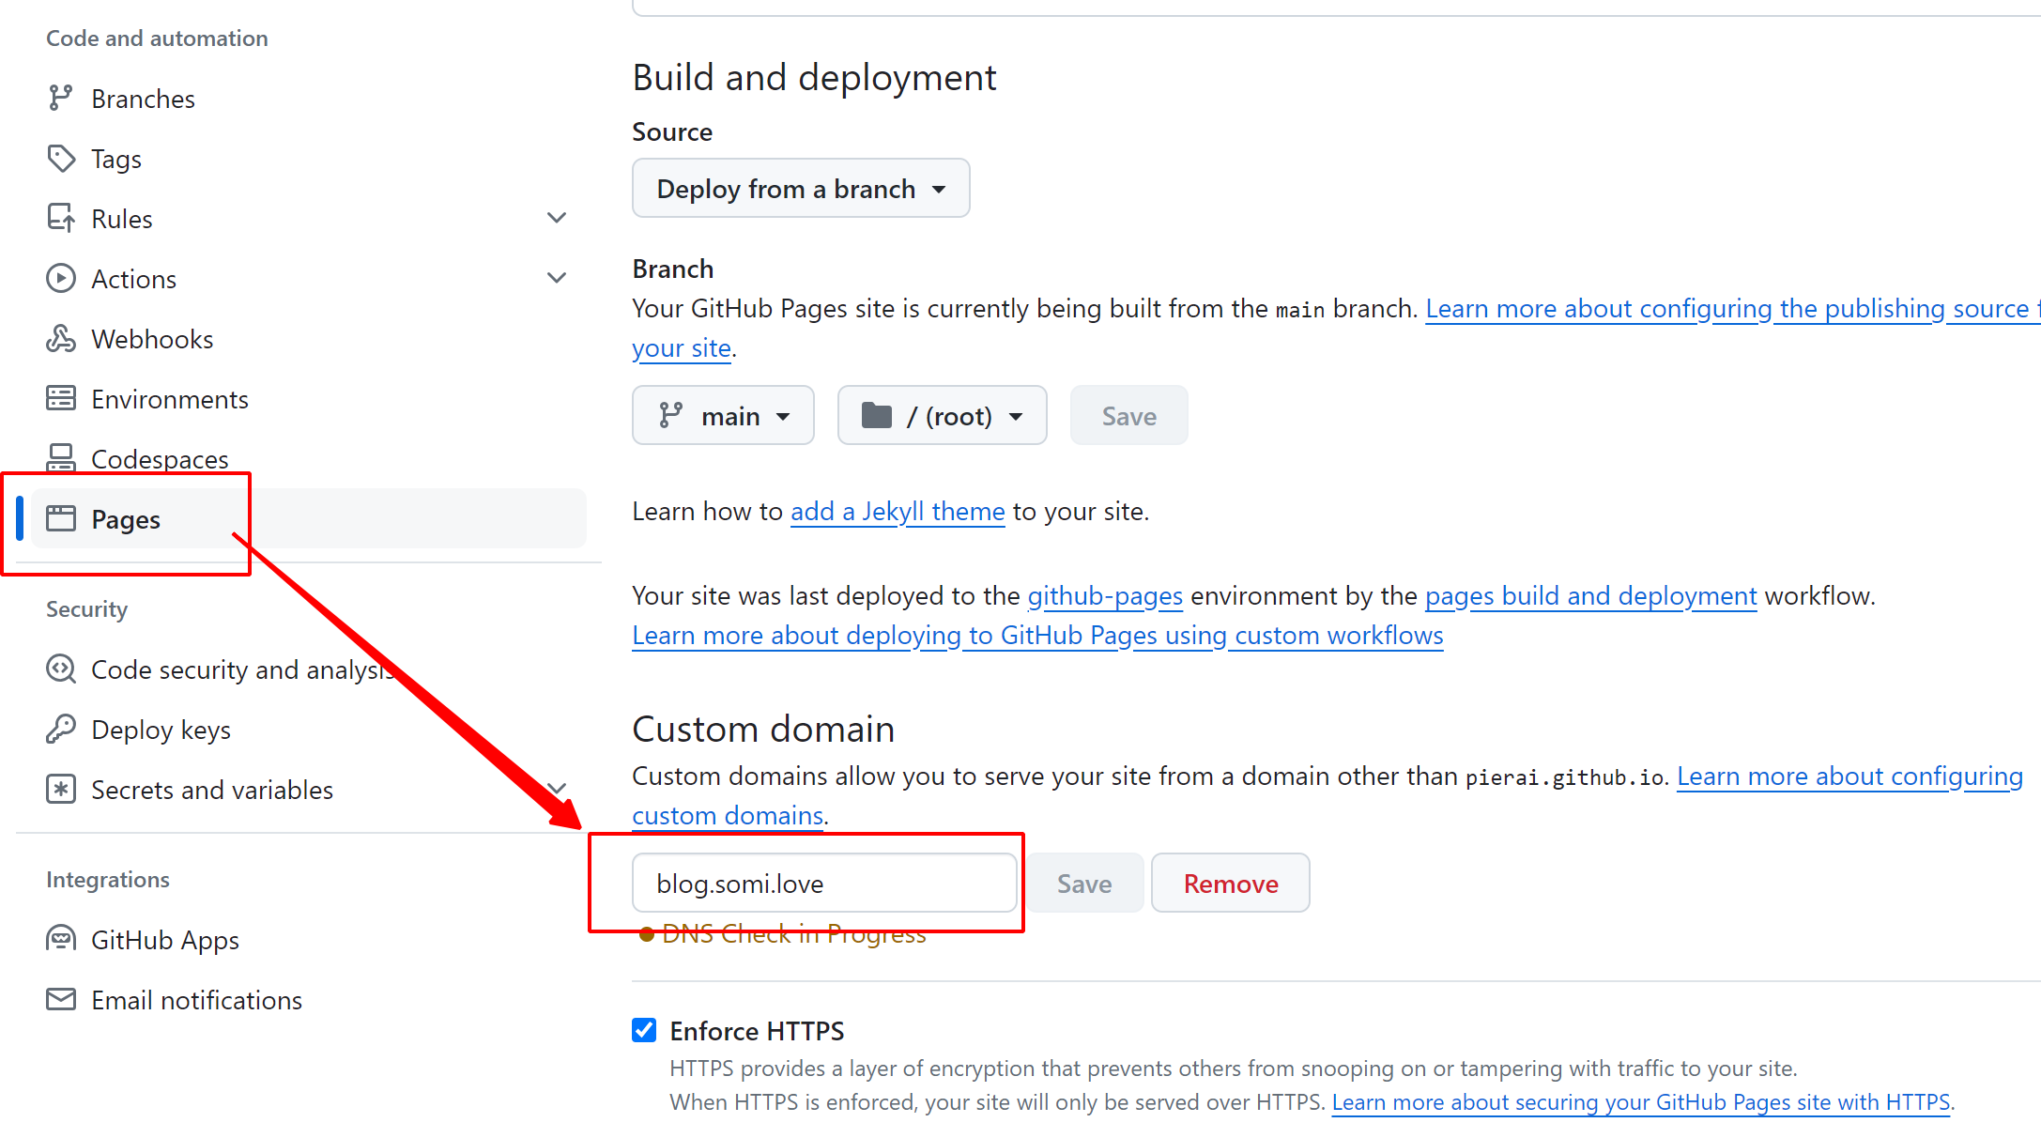Image resolution: width=2041 pixels, height=1138 pixels.
Task: Expand the Actions section chevron
Action: pyautogui.click(x=557, y=278)
